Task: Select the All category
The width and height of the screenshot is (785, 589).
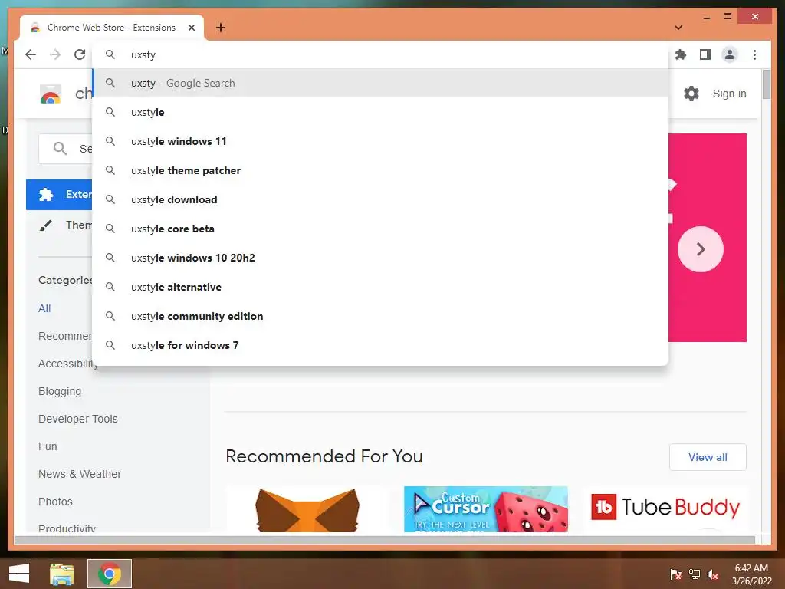Action: click(44, 308)
